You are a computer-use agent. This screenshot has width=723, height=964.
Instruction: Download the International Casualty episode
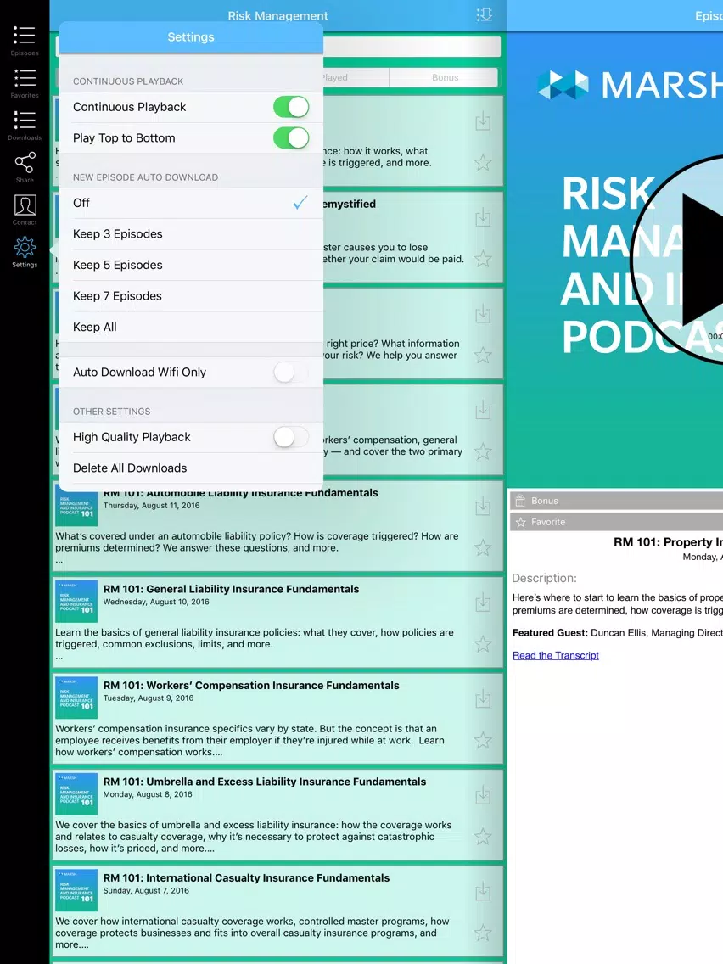[x=483, y=892]
